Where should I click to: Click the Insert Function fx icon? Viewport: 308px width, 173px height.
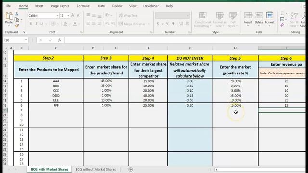(x=59, y=40)
